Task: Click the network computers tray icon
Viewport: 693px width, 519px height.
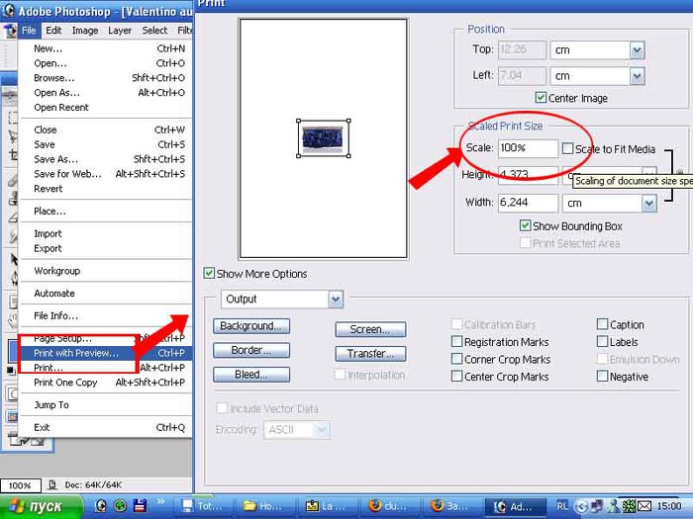Action: coord(597,506)
